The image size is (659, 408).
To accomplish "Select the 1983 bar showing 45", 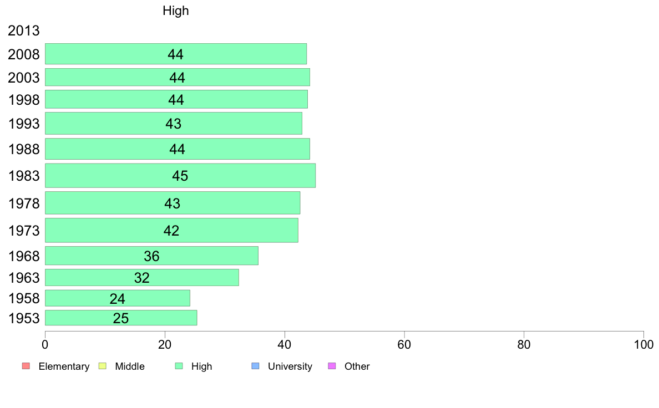I will pyautogui.click(x=180, y=176).
